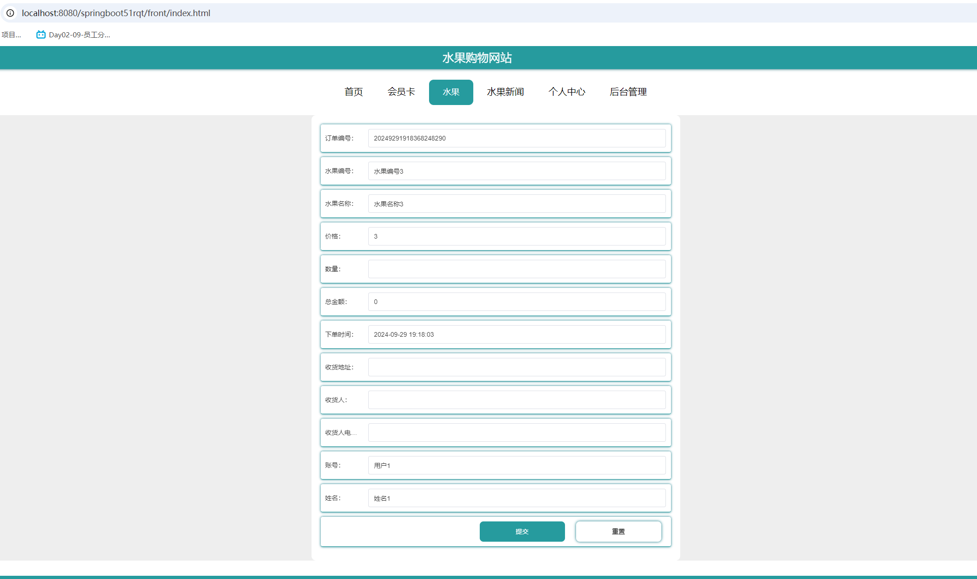This screenshot has height=579, width=977.
Task: Click the 总金额 total amount field
Action: pyautogui.click(x=516, y=302)
